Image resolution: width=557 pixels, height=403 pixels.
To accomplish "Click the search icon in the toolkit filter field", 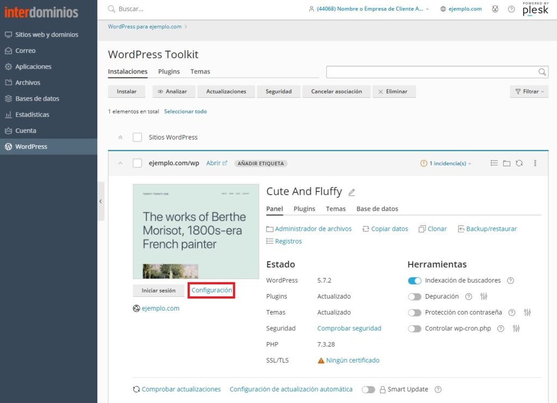I will tap(542, 72).
